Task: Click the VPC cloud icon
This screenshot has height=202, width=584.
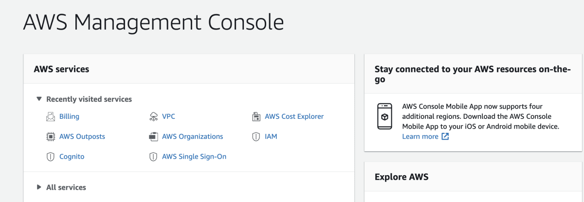Action: point(153,117)
